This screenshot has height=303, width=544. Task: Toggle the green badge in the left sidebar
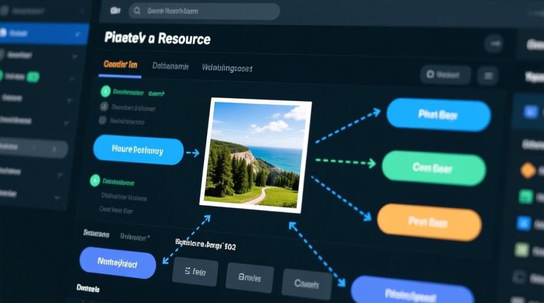tap(33, 76)
